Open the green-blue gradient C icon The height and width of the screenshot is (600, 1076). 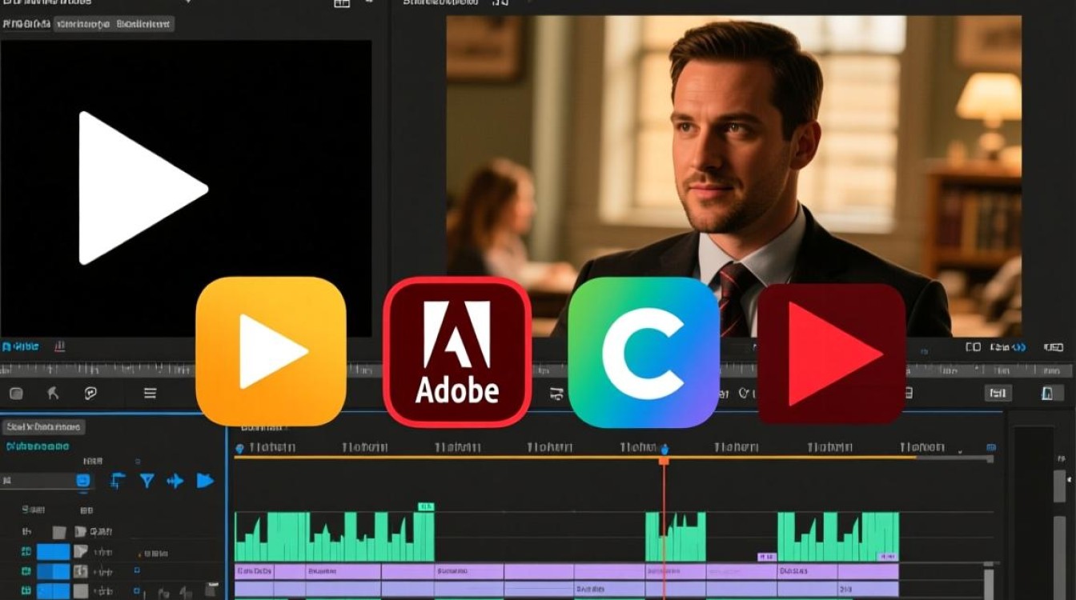tap(644, 353)
